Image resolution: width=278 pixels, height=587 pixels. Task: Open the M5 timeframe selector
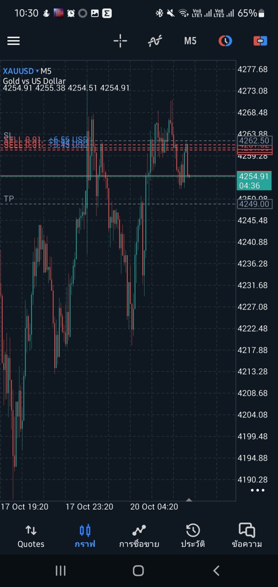[x=190, y=41]
